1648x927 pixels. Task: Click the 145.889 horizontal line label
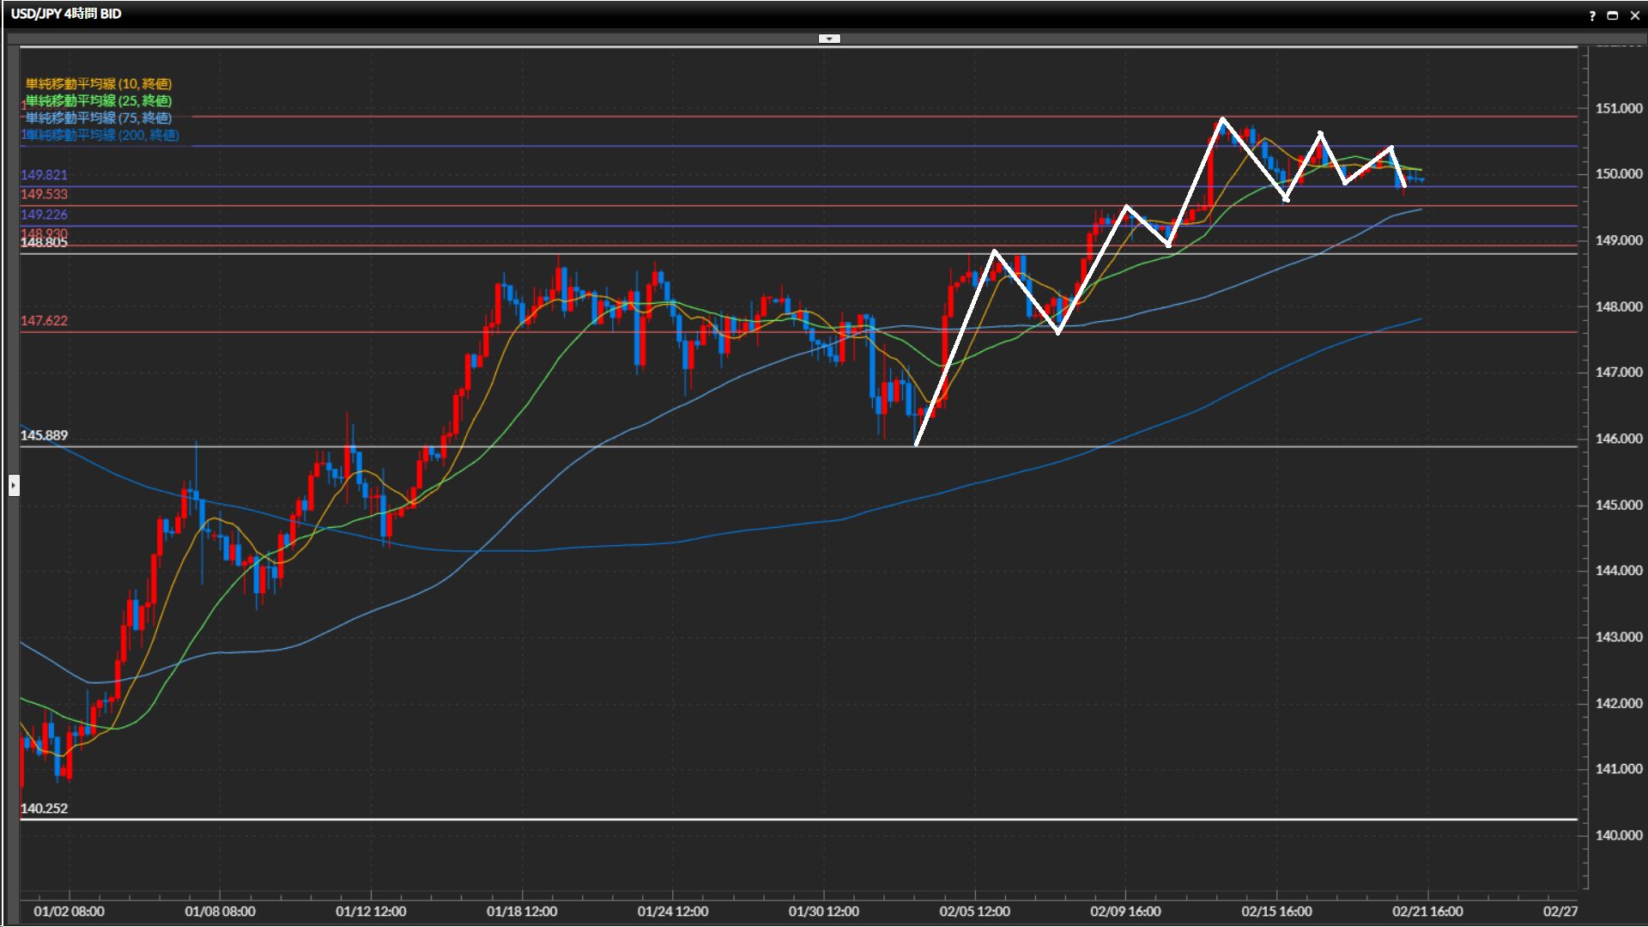[x=44, y=435]
